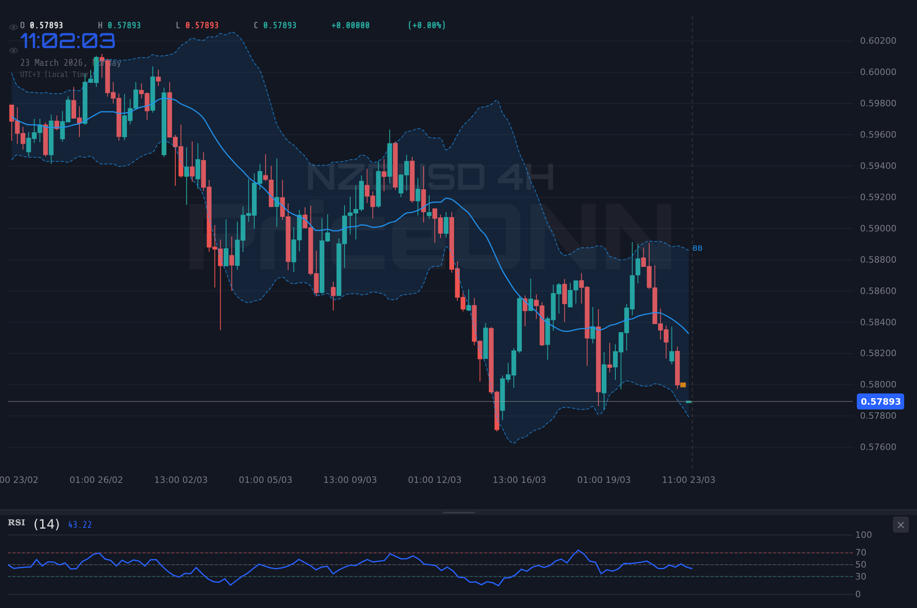
Task: Click the 13:00 16/03 time axis label
Action: pos(519,479)
